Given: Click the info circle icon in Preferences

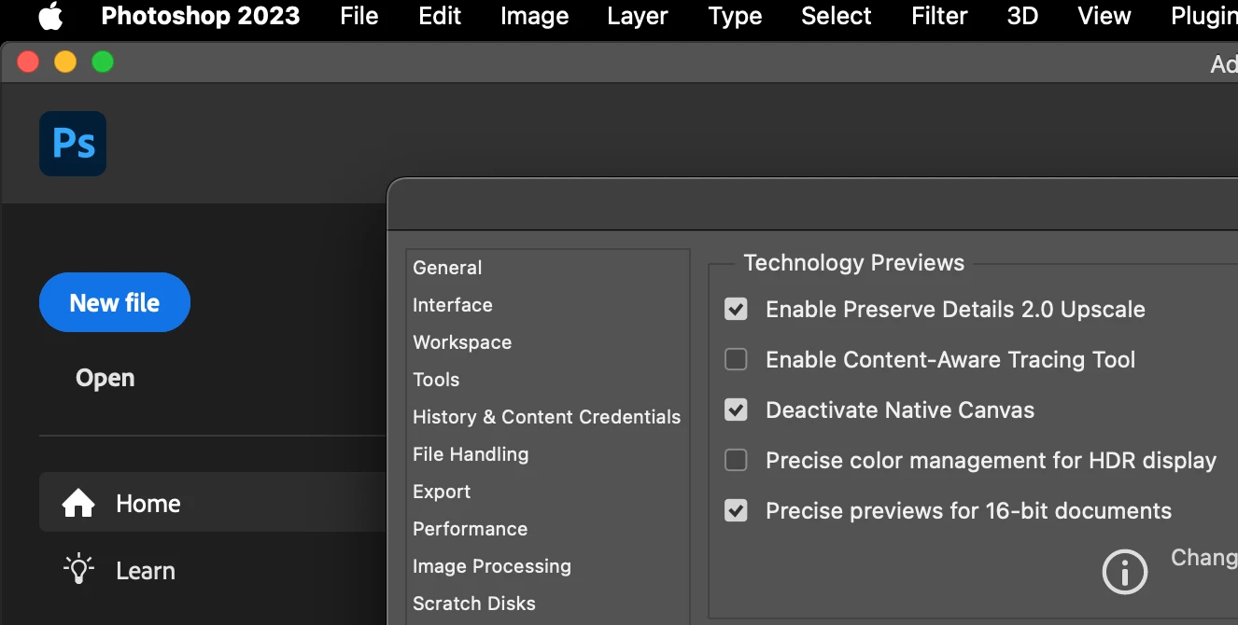Looking at the screenshot, I should click(x=1124, y=571).
